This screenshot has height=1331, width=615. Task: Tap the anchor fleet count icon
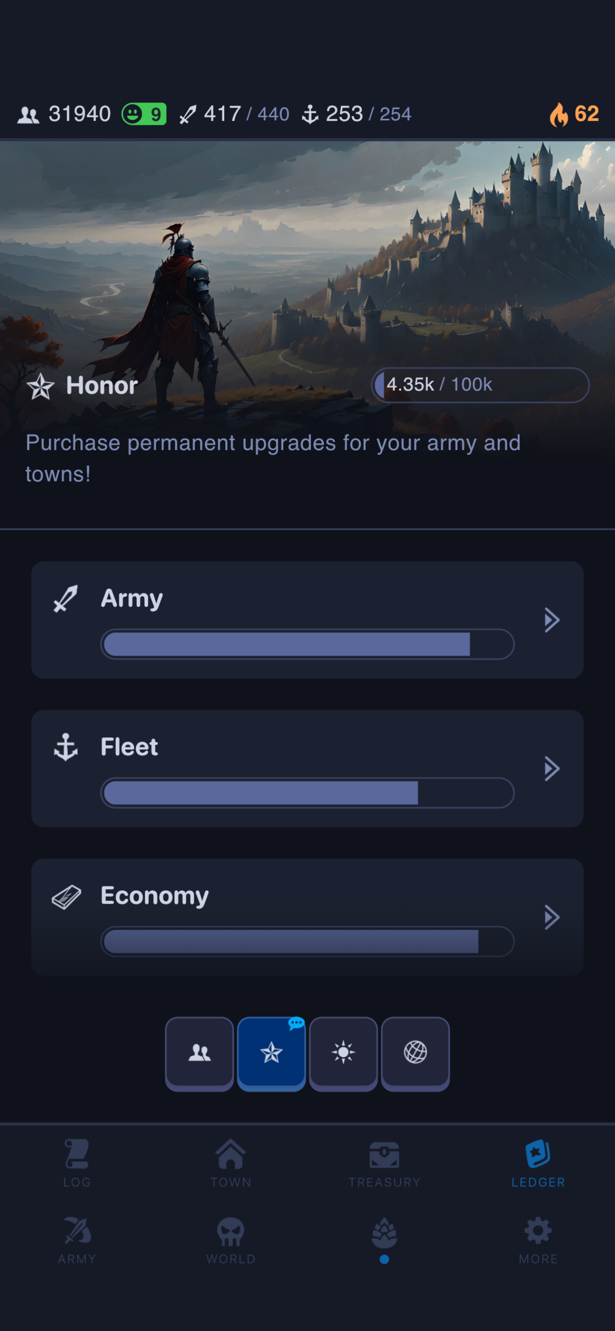pos(310,114)
